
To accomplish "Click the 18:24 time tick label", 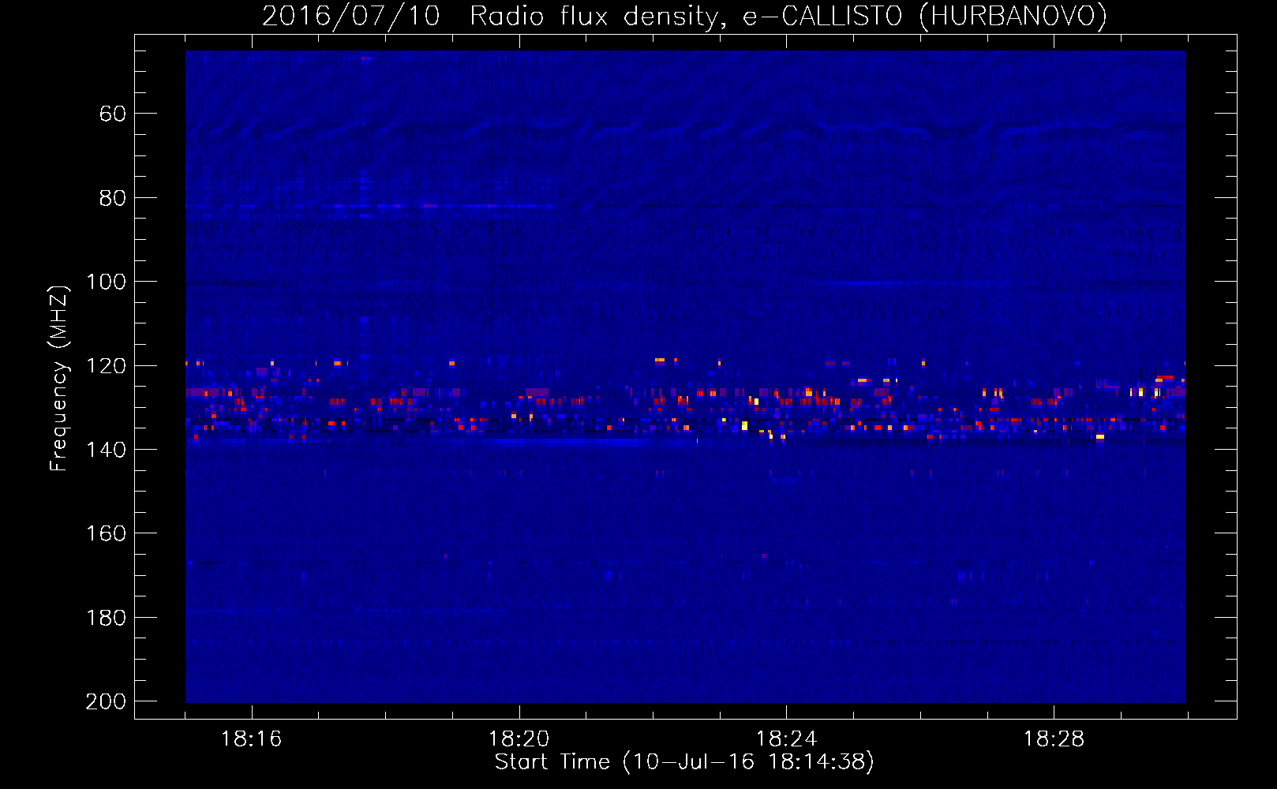I will coord(786,739).
